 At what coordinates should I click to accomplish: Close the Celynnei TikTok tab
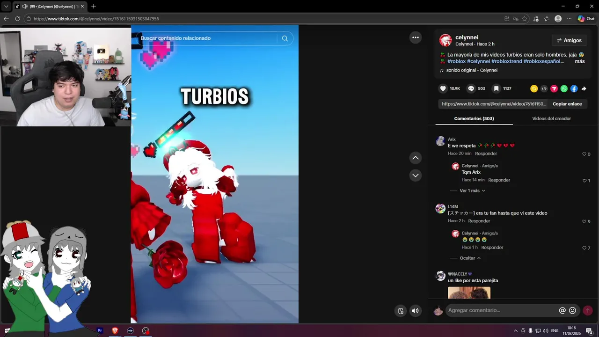82,7
